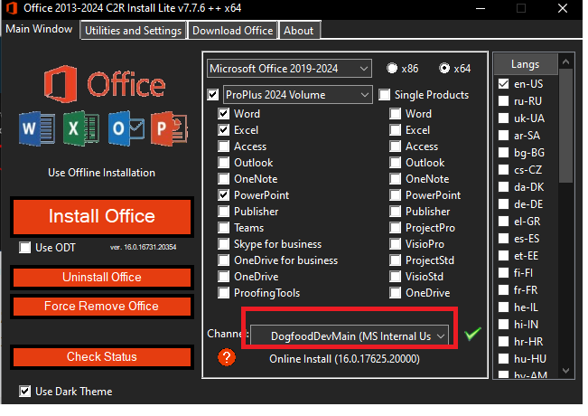
Task: Enable Publisher in ProPlus 2024 list
Action: click(223, 211)
